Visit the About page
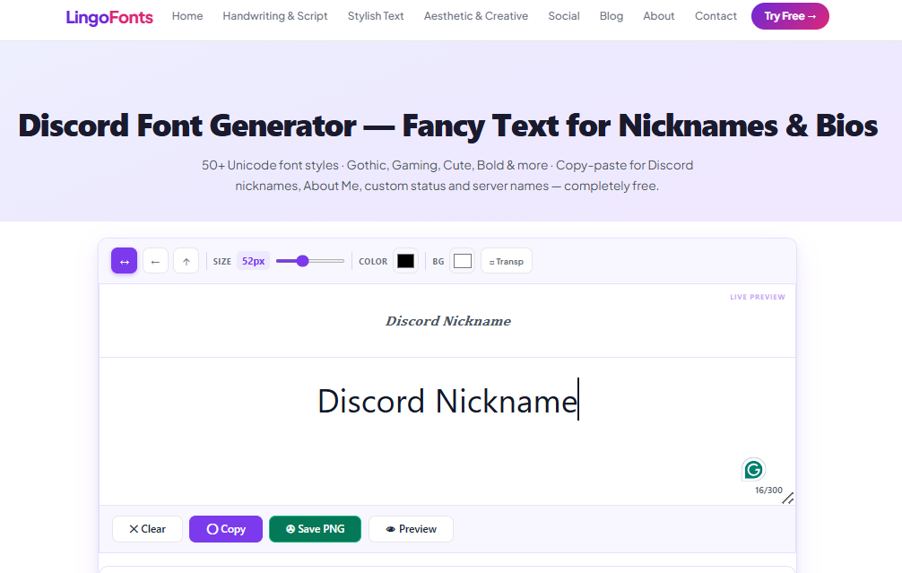Image resolution: width=902 pixels, height=573 pixels. [x=659, y=16]
